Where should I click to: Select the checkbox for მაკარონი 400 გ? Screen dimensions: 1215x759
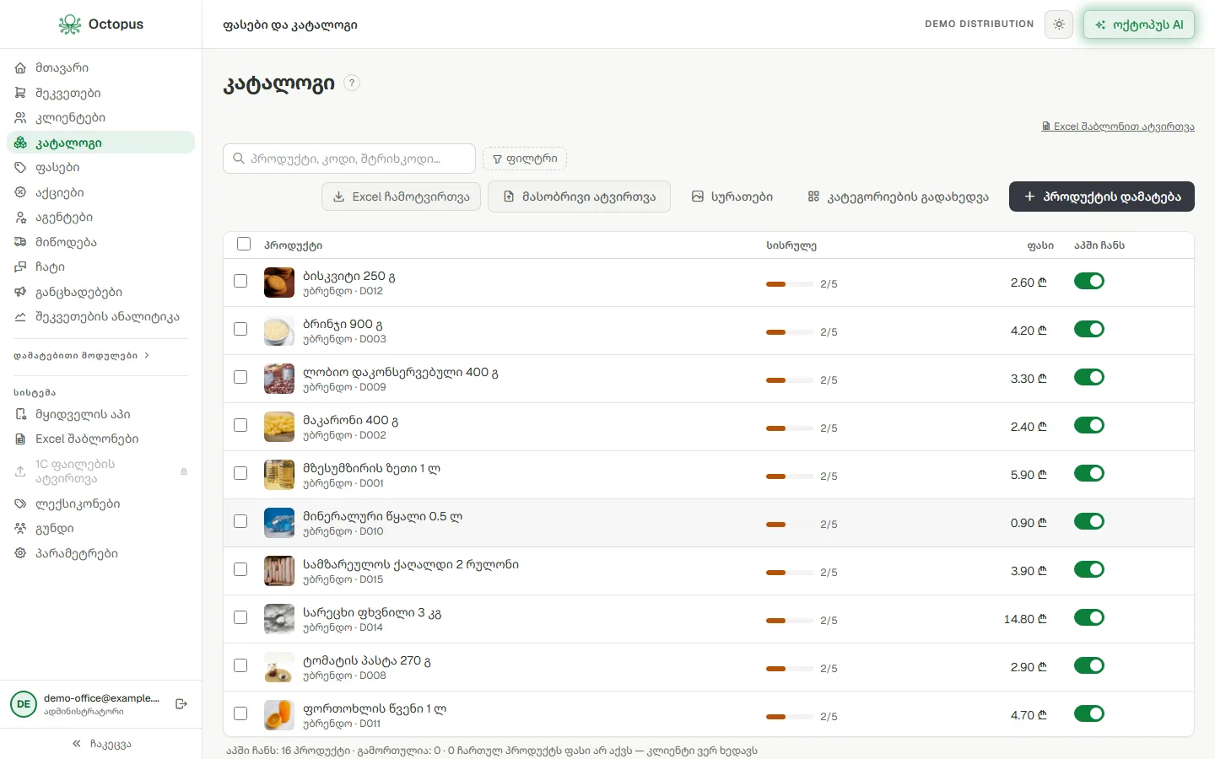pos(240,425)
